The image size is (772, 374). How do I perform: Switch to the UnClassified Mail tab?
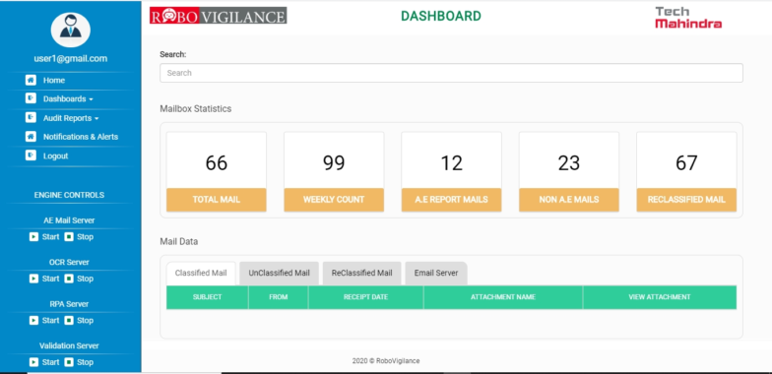point(280,274)
